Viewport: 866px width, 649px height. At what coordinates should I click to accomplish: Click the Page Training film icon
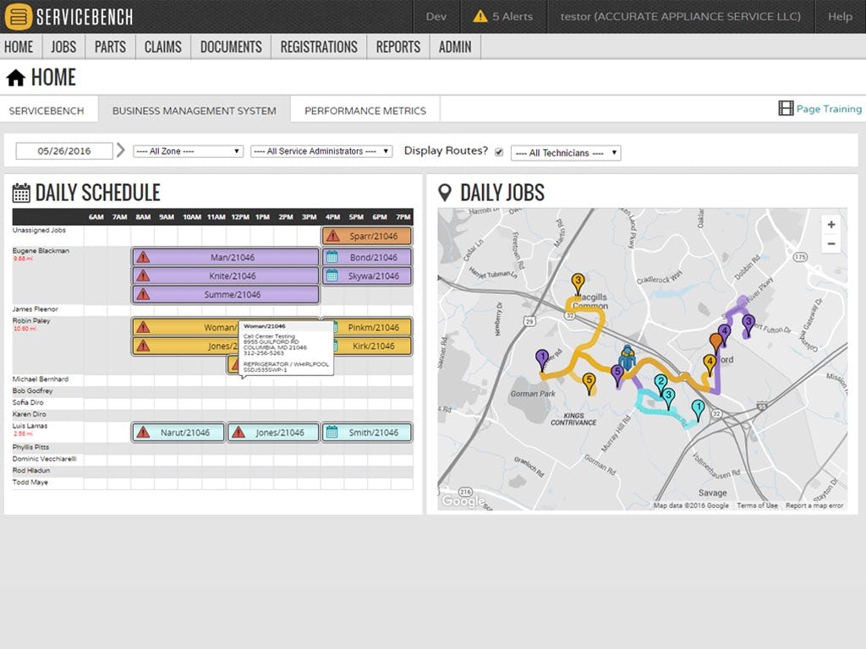tap(786, 108)
